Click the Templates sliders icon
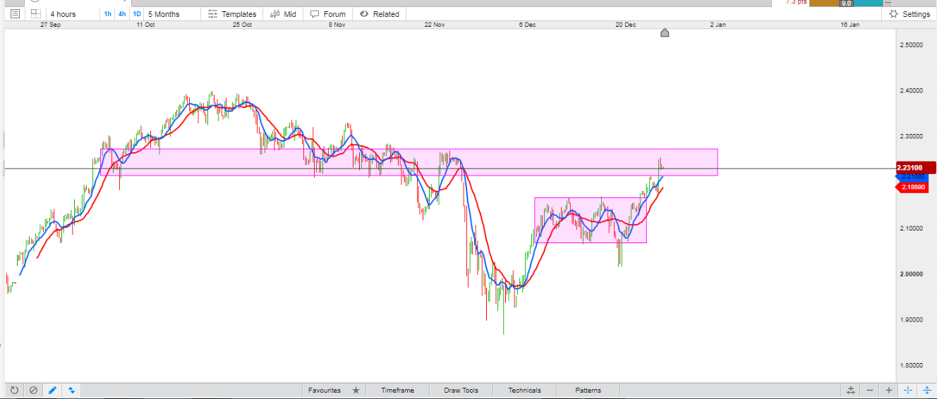This screenshot has height=399, width=937. 212,14
